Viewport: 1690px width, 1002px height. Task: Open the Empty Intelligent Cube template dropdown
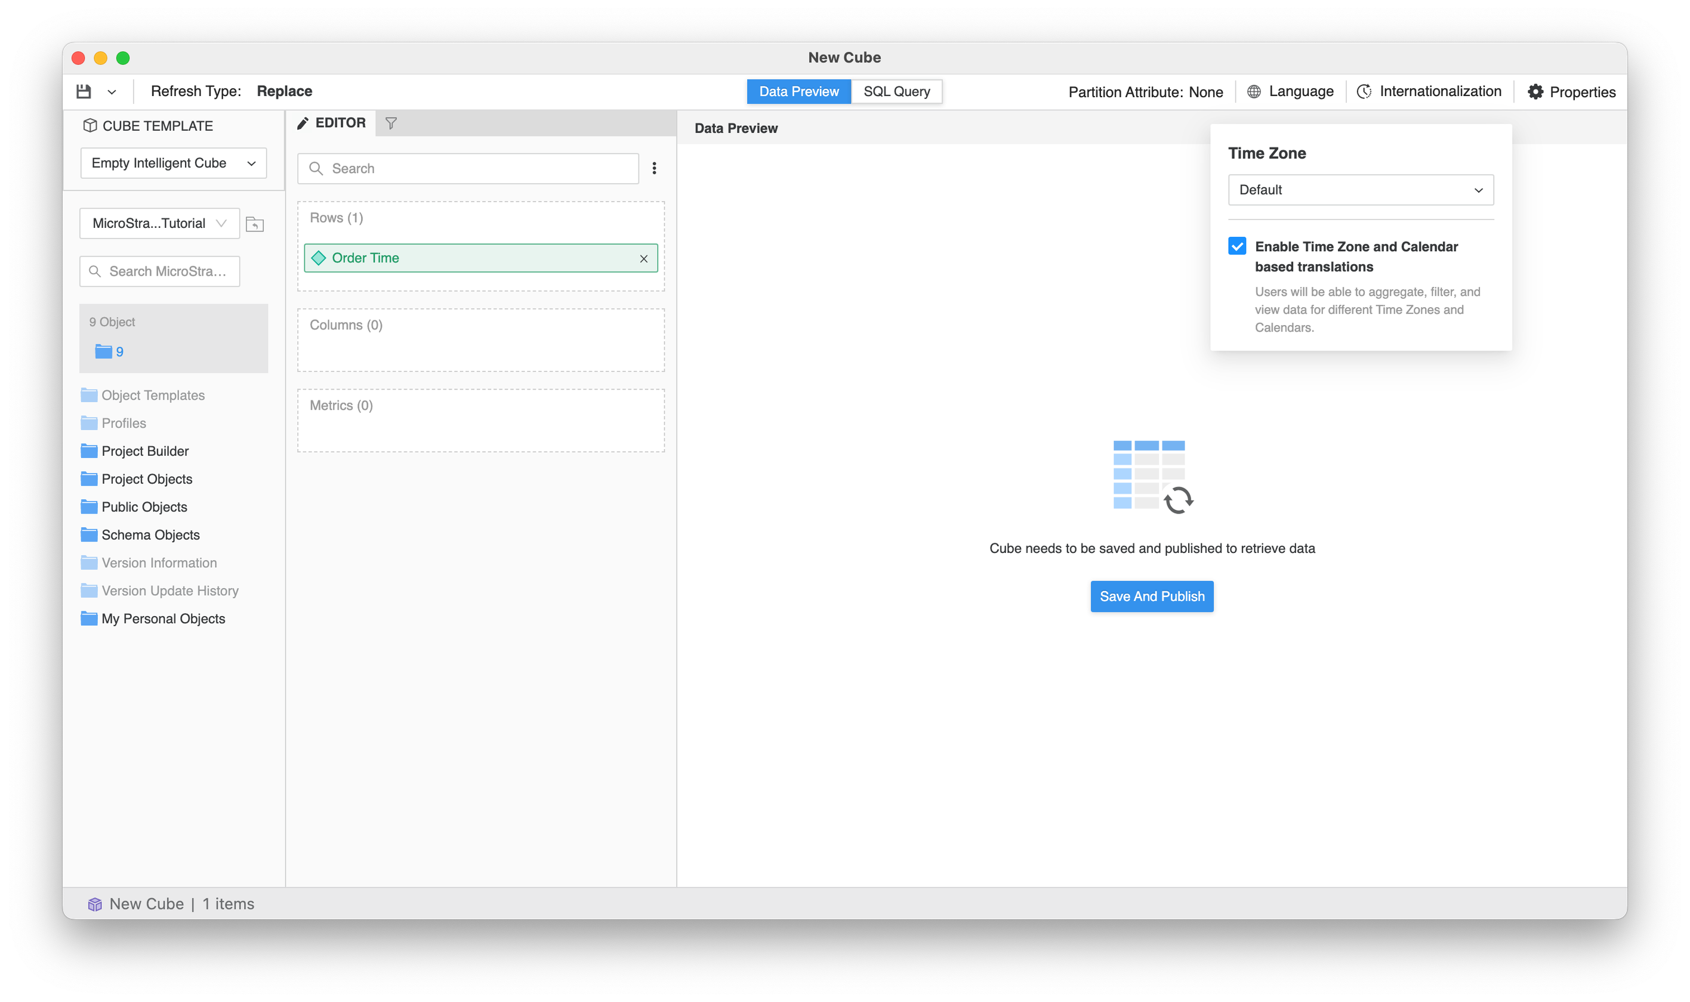[174, 163]
